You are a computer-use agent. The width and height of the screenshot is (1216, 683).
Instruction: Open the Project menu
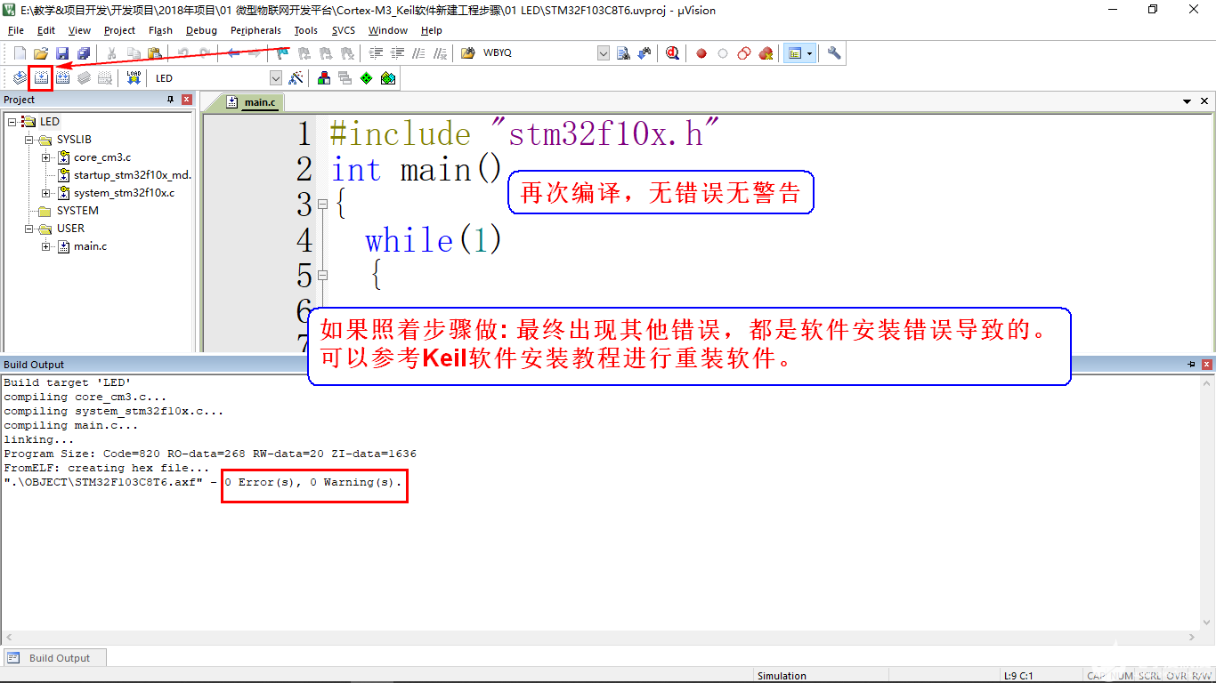point(119,30)
